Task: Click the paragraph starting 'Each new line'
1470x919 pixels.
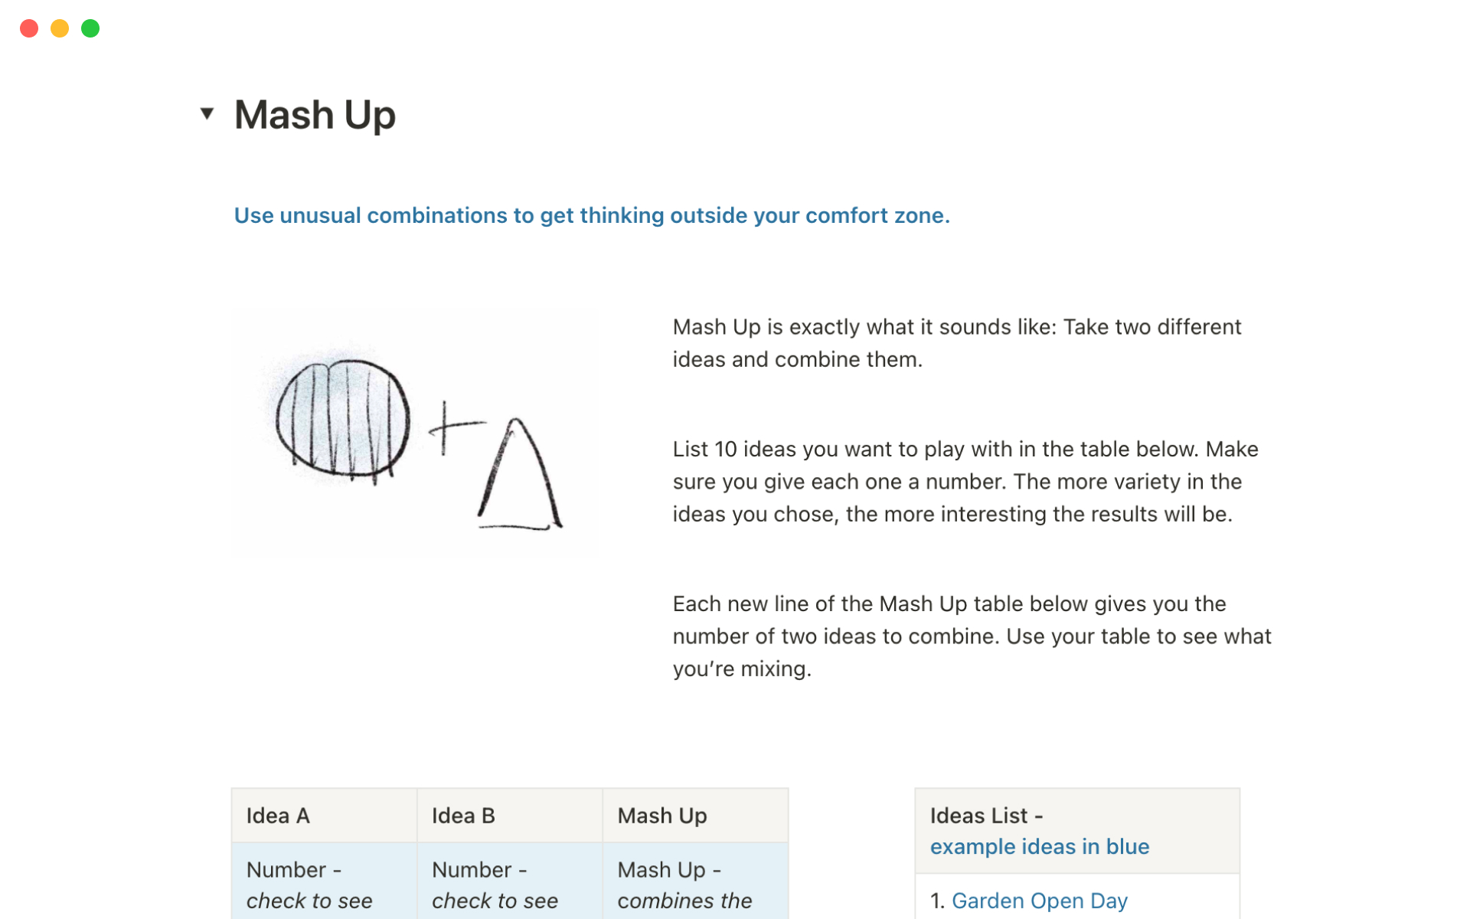Action: point(971,636)
